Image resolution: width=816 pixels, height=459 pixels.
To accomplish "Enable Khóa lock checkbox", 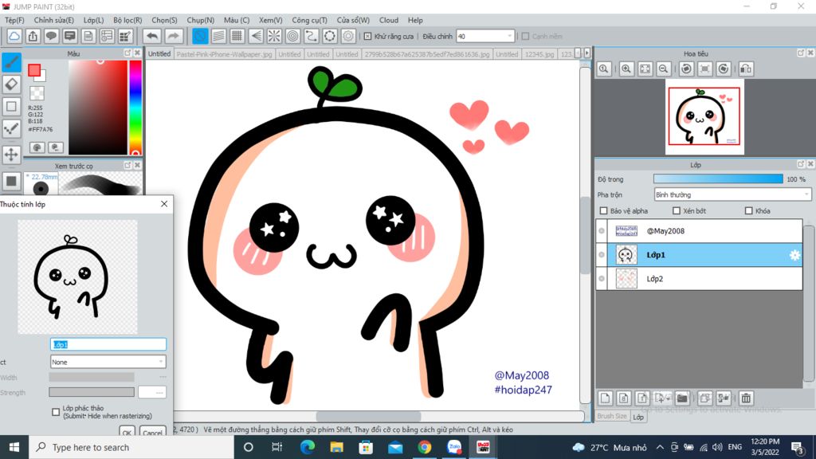I will (x=749, y=210).
